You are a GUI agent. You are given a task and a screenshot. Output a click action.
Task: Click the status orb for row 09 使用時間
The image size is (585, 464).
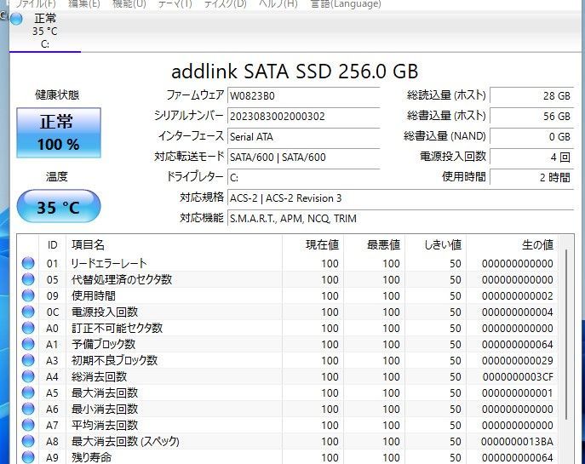[28, 295]
